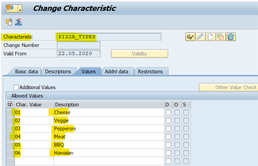
Task: Click the Characteristic field containing PIZZA_TYPES
Action: pyautogui.click(x=109, y=37)
